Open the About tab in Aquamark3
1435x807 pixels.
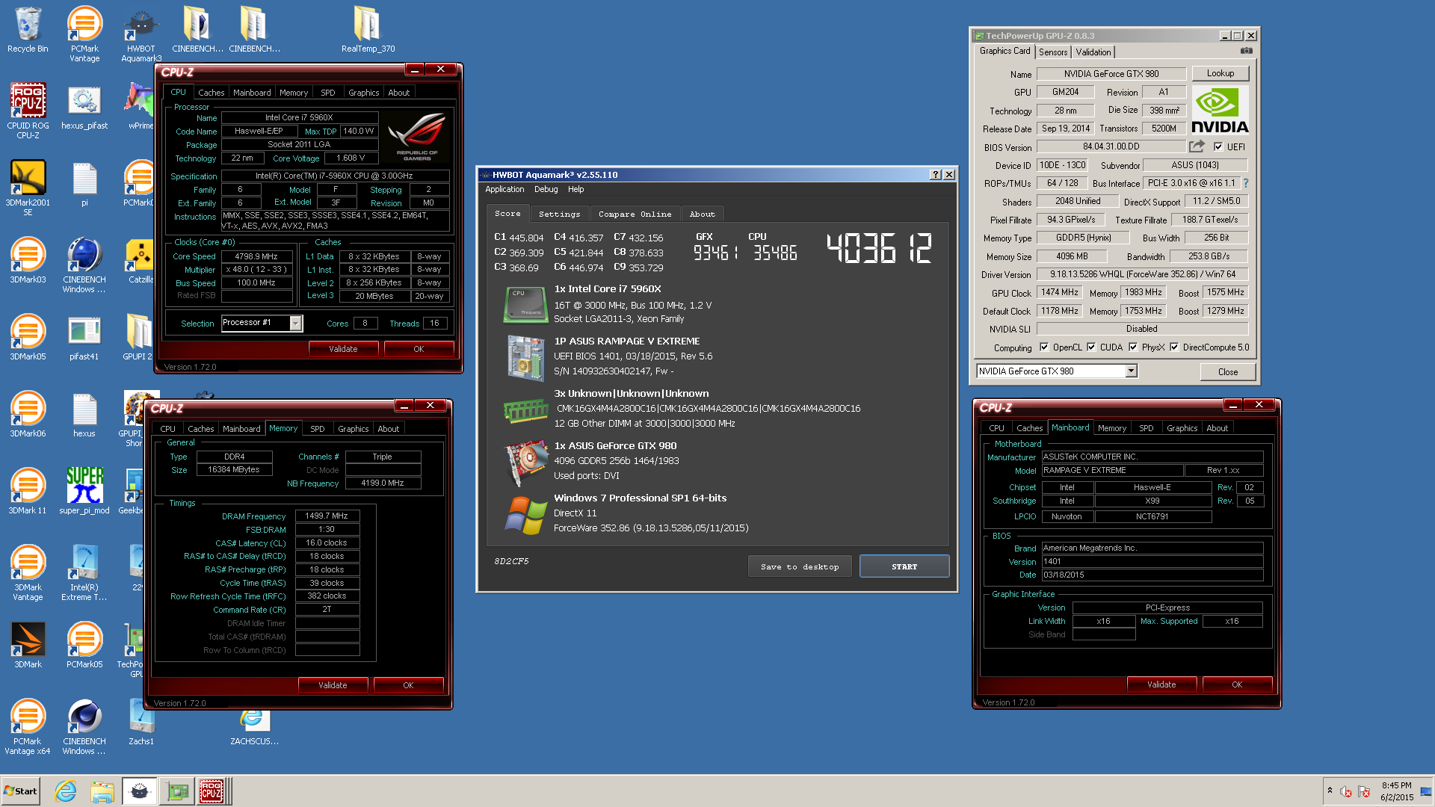click(x=702, y=214)
